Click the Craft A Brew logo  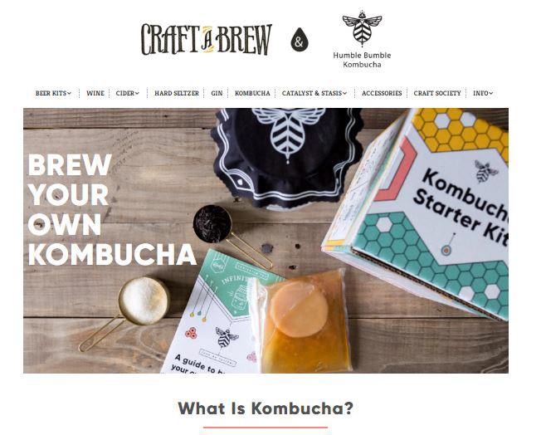[207, 40]
